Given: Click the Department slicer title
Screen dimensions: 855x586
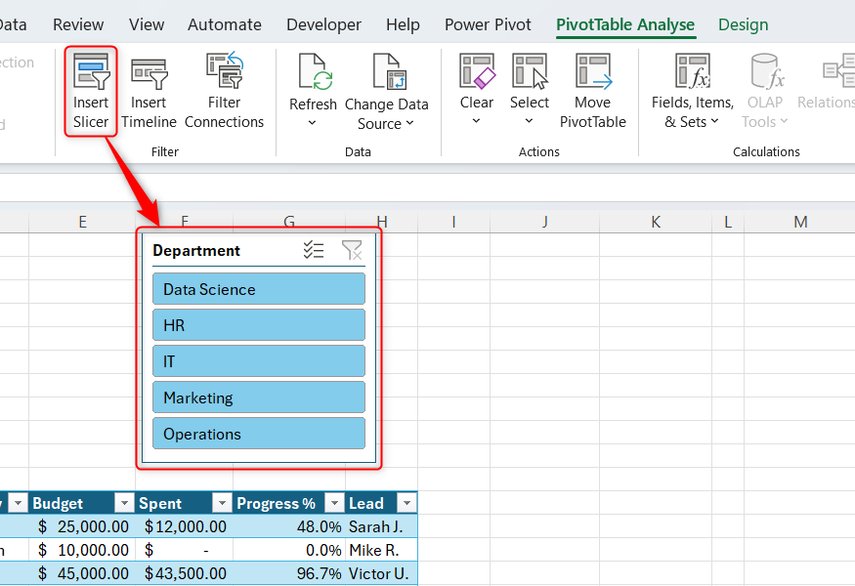Looking at the screenshot, I should point(196,250).
